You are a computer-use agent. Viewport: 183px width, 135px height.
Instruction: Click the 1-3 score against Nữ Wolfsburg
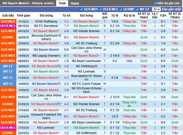[66, 22]
